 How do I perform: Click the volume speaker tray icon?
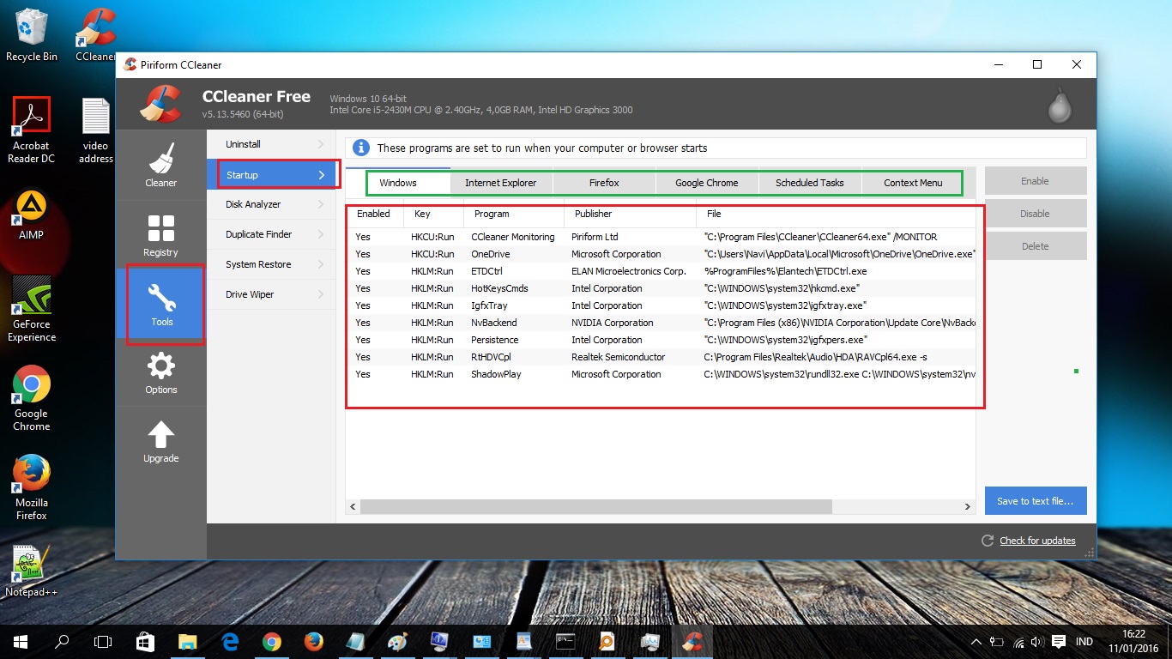click(x=1038, y=641)
